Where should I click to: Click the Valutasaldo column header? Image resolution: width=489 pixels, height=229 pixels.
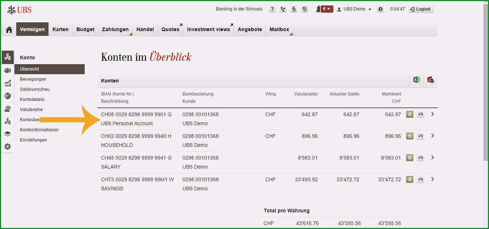(306, 94)
